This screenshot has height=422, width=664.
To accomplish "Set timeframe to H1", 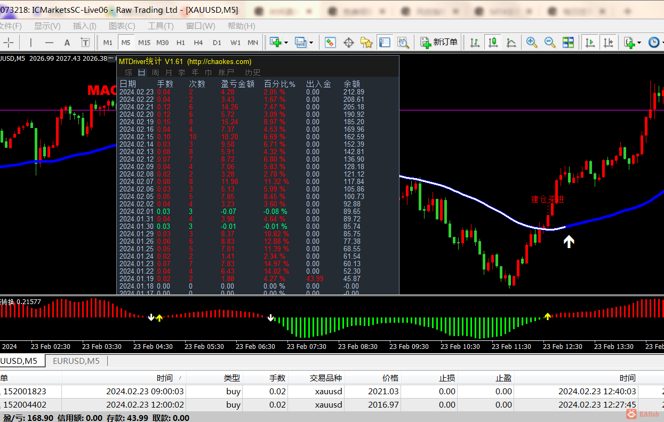I will [x=181, y=43].
